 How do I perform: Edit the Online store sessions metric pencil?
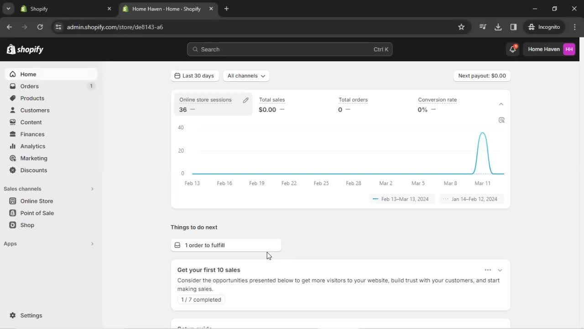tap(246, 100)
